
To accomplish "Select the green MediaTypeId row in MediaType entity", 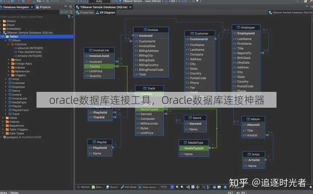I will pyautogui.click(x=194, y=148).
